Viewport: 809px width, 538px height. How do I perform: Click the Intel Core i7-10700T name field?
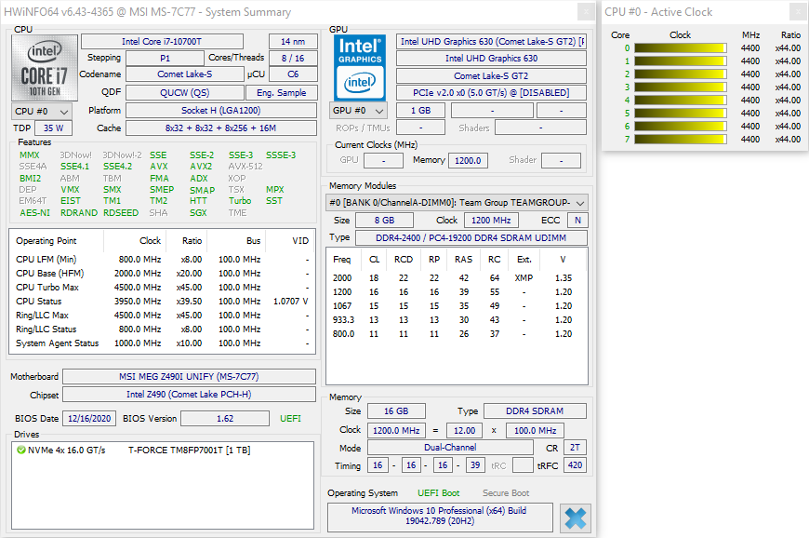(x=162, y=42)
